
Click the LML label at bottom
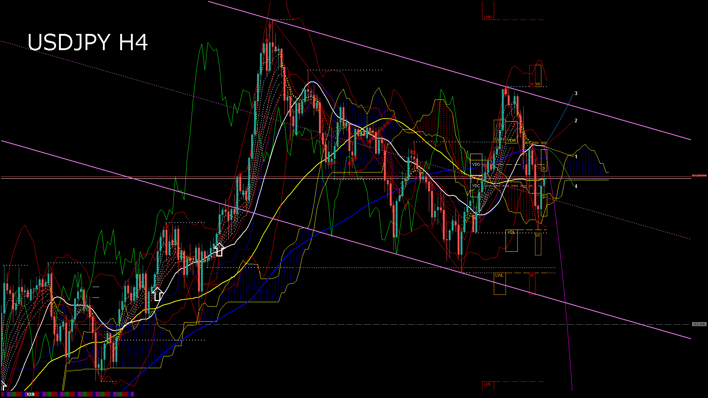pyautogui.click(x=487, y=384)
